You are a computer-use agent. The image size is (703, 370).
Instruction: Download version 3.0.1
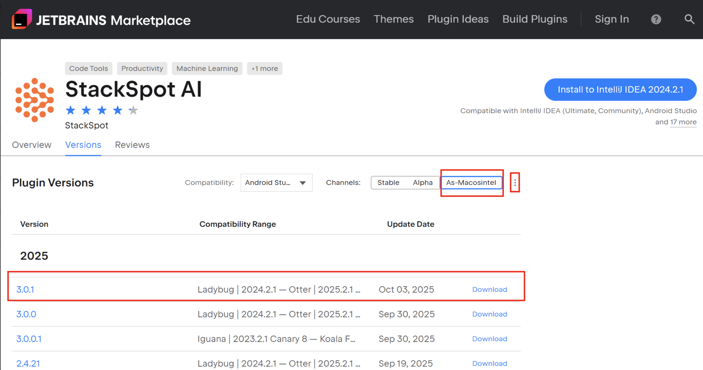point(489,289)
